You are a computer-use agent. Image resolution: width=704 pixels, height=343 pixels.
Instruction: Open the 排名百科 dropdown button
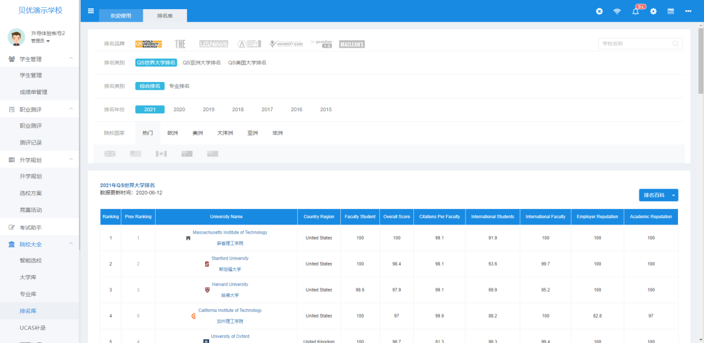pos(658,195)
